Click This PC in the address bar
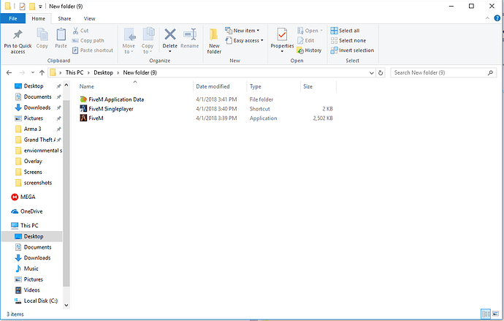Screen dimensions: 504x321 (x=75, y=72)
